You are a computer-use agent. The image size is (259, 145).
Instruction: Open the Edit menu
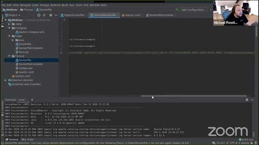(9, 5)
